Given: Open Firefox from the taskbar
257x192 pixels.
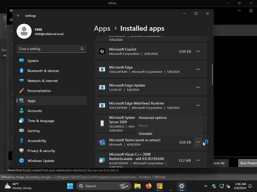Looking at the screenshot, I should click(149, 186).
